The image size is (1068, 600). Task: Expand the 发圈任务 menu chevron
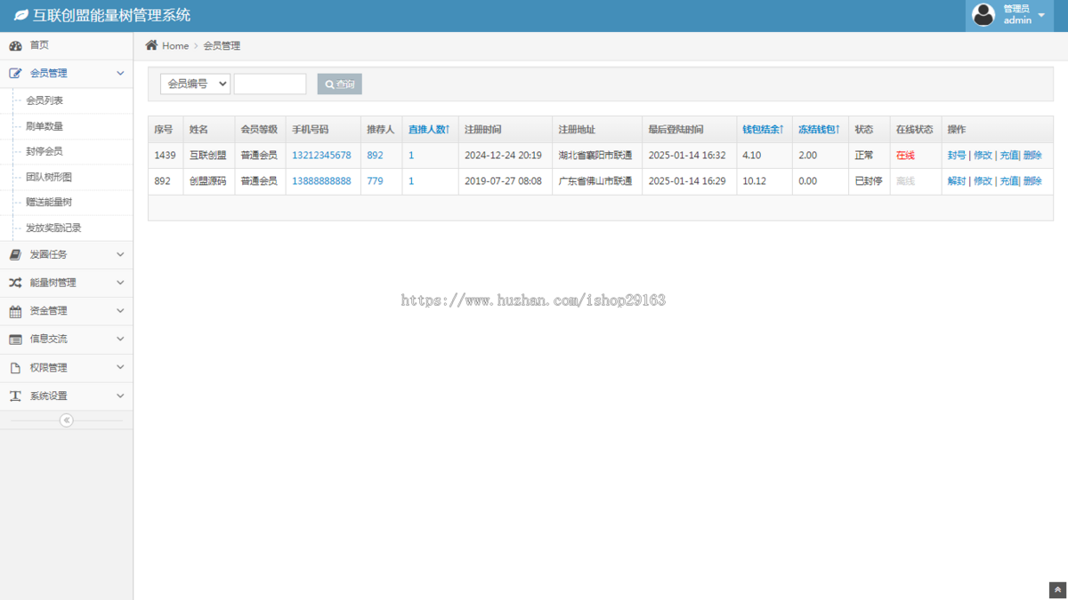[120, 255]
